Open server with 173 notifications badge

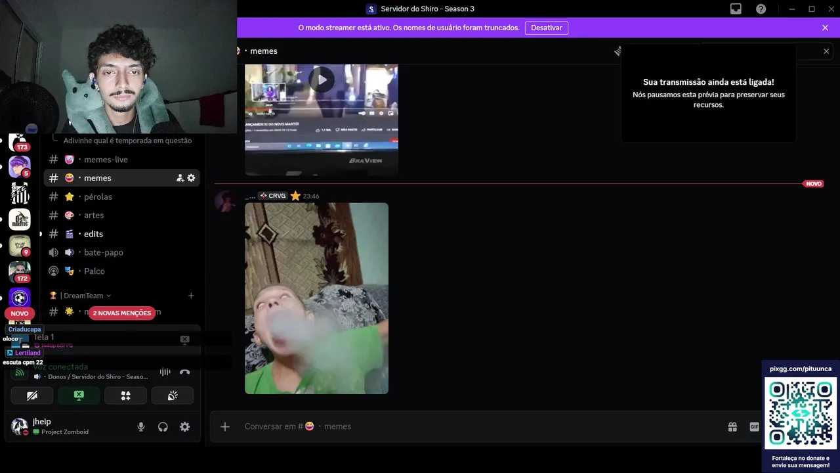click(x=20, y=141)
